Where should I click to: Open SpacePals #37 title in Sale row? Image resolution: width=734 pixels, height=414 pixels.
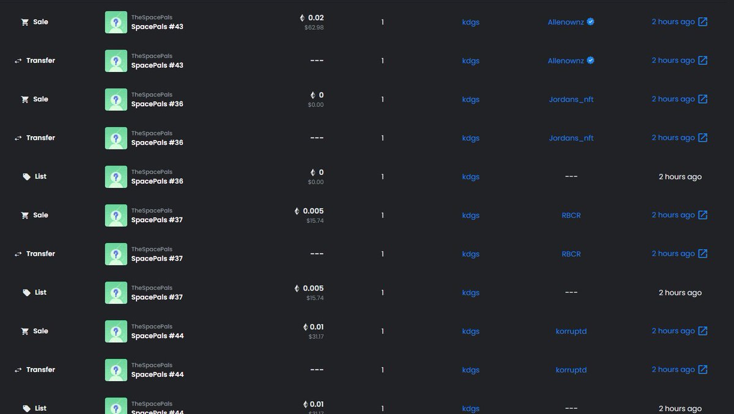pyautogui.click(x=157, y=220)
